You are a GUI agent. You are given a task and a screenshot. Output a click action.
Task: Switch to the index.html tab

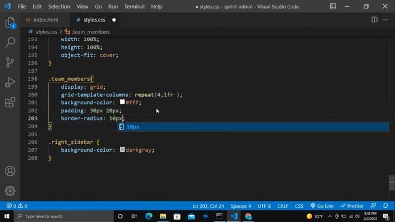45,20
